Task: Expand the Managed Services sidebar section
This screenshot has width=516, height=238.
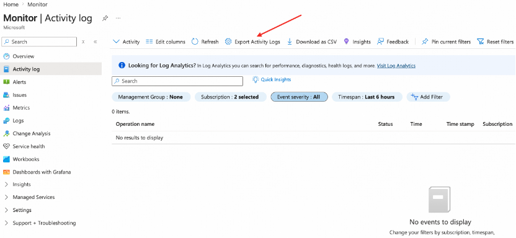Action: (x=6, y=197)
